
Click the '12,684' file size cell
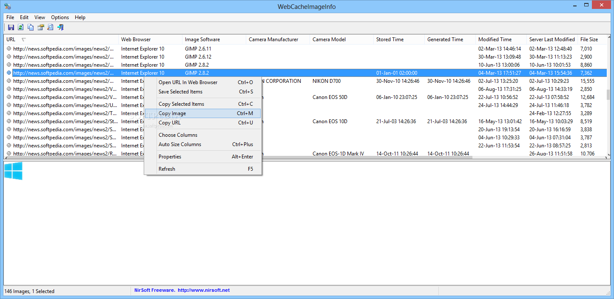pos(588,97)
